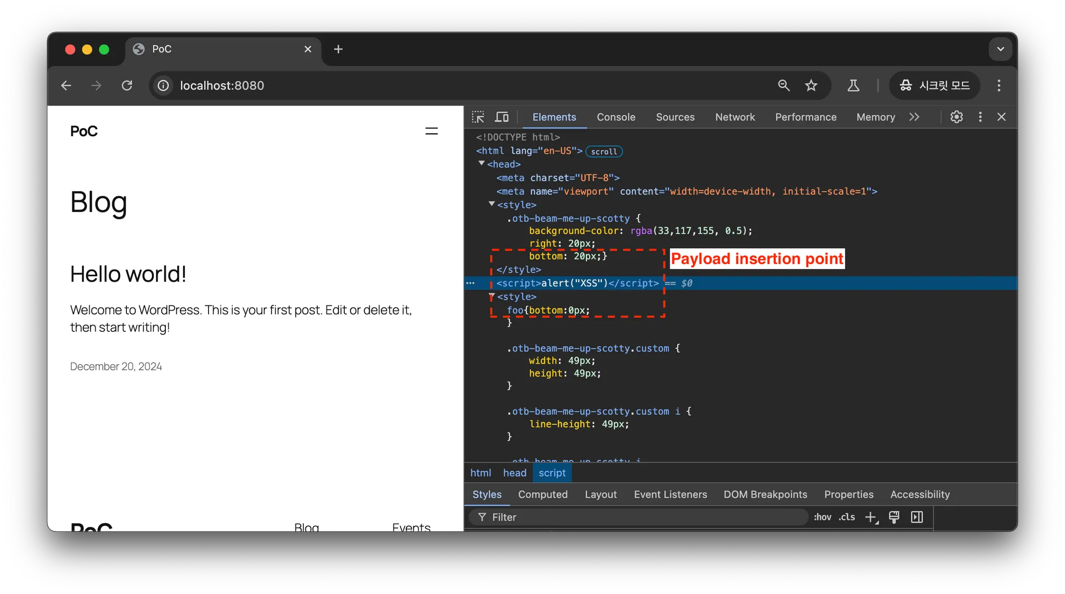Open the Hello world! post link
The width and height of the screenshot is (1065, 594).
[128, 274]
